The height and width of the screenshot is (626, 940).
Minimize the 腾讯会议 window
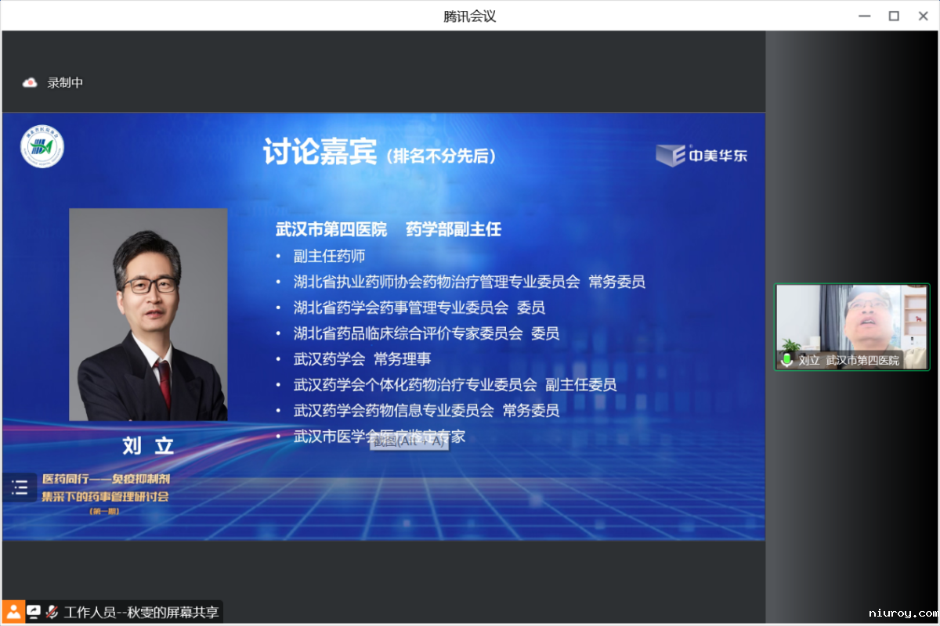point(863,16)
